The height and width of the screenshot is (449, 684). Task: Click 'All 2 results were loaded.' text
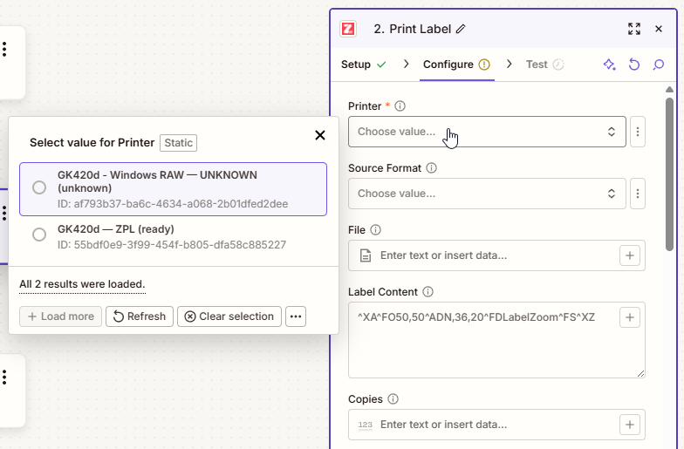pos(82,284)
